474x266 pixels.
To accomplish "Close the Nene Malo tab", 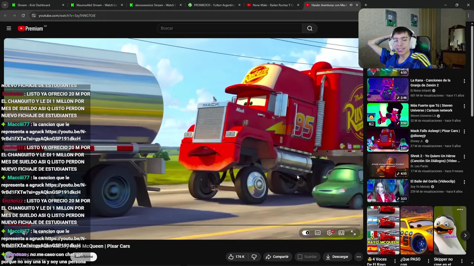I will click(x=298, y=5).
